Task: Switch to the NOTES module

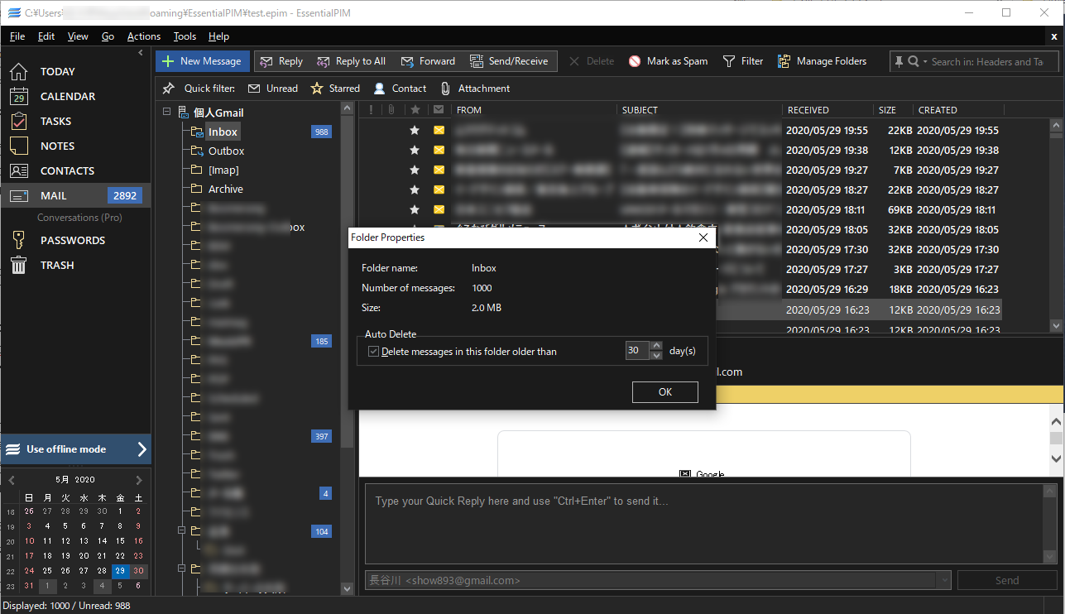Action: point(57,146)
